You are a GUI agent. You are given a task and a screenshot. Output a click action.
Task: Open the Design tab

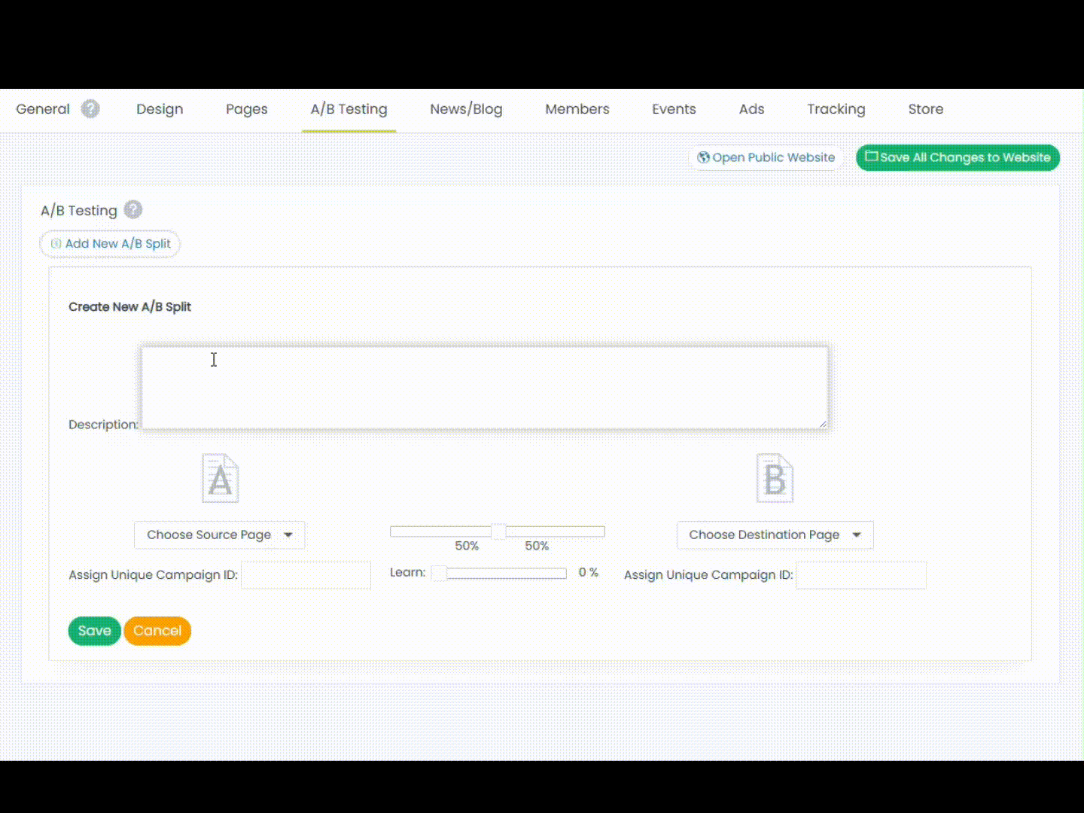tap(160, 109)
